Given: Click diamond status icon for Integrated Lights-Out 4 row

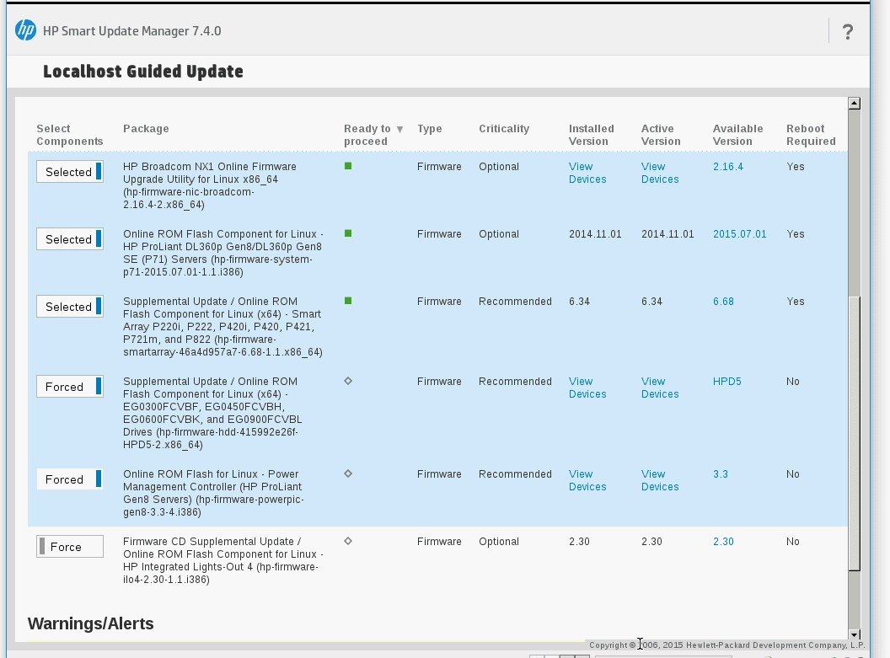Looking at the screenshot, I should 348,541.
